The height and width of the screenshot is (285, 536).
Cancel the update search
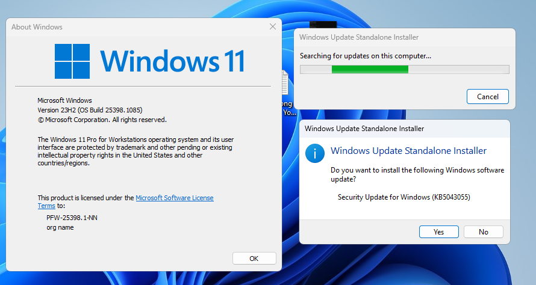tap(487, 97)
